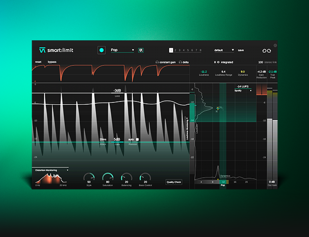Click the -4.2 dB Gain Reduction readout
309x237 pixels.
(262, 72)
